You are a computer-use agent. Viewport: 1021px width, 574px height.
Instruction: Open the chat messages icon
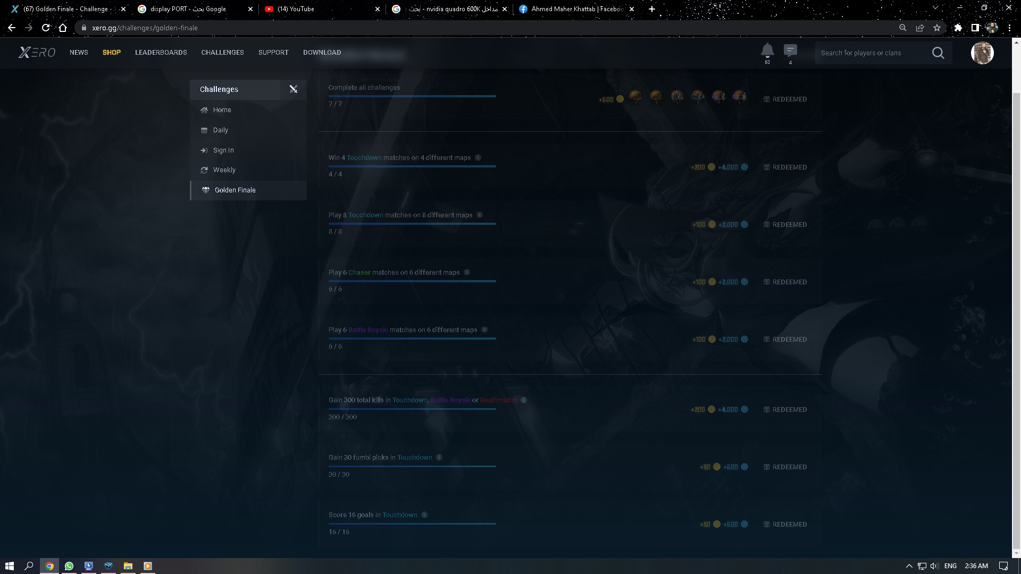(790, 50)
